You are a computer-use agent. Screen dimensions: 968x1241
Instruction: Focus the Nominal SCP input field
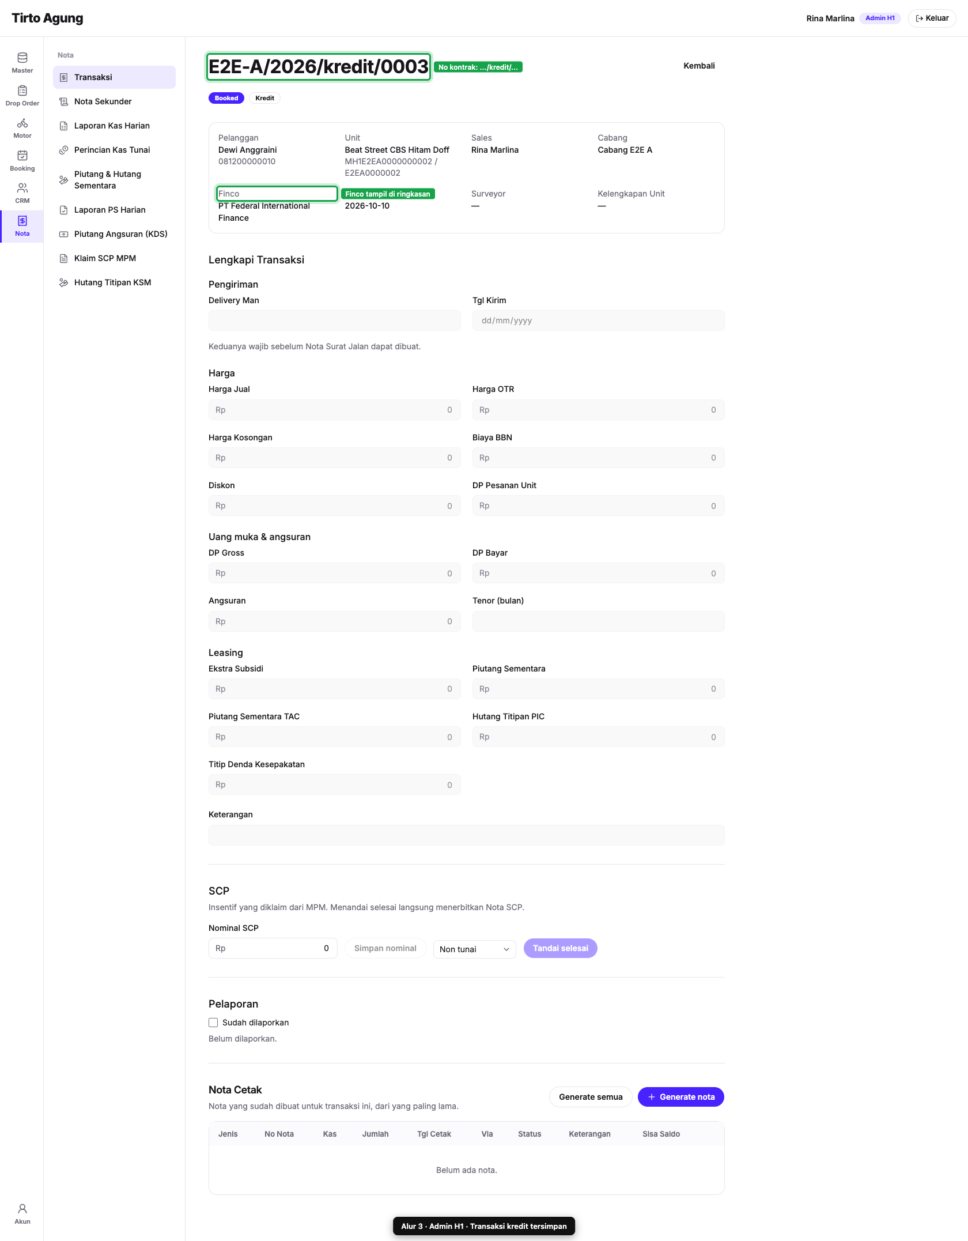(x=273, y=948)
